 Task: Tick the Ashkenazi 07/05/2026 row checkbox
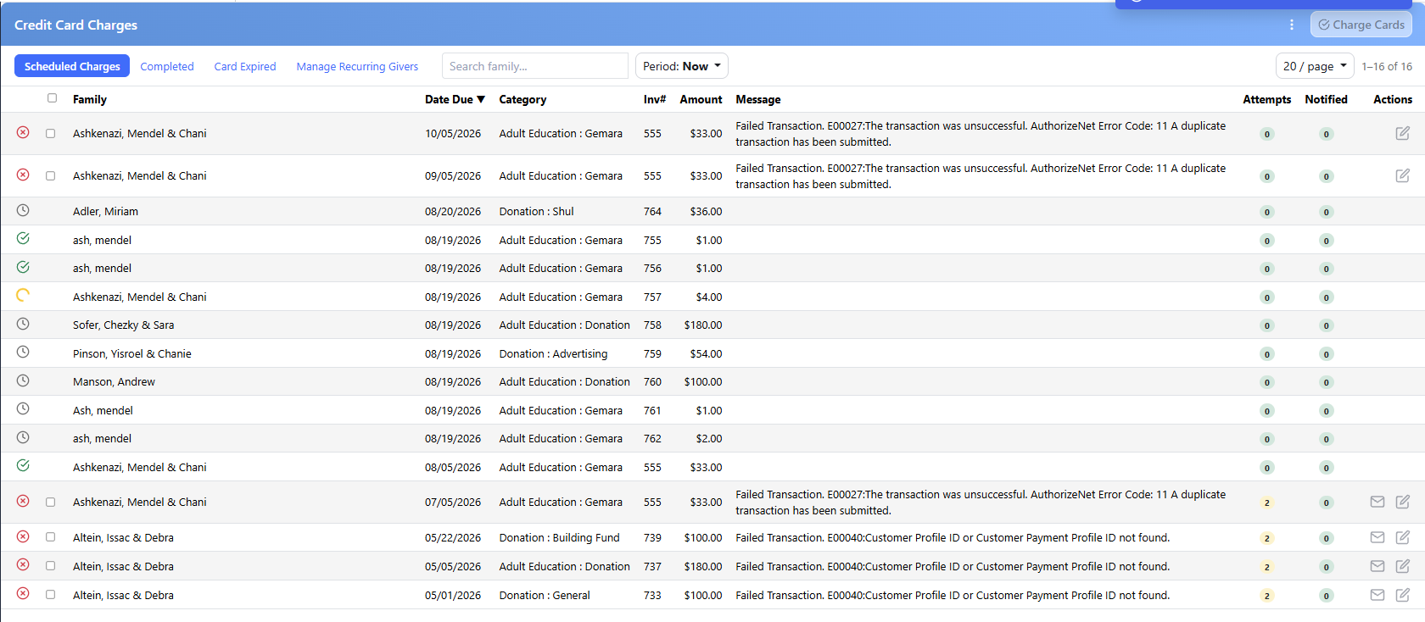click(51, 503)
